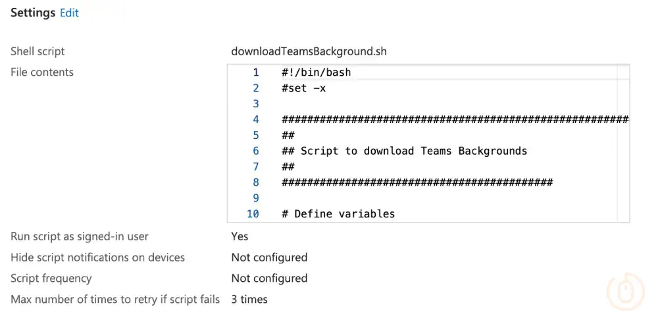658x324 pixels.
Task: Select line number 5 in the gutter
Action: (255, 135)
